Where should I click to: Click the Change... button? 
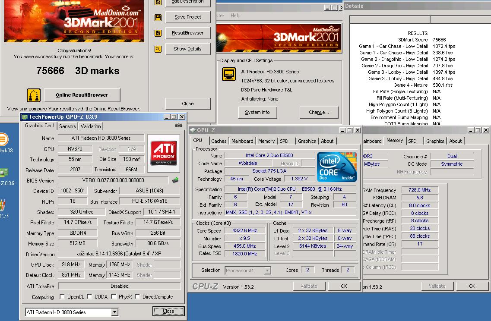(319, 112)
